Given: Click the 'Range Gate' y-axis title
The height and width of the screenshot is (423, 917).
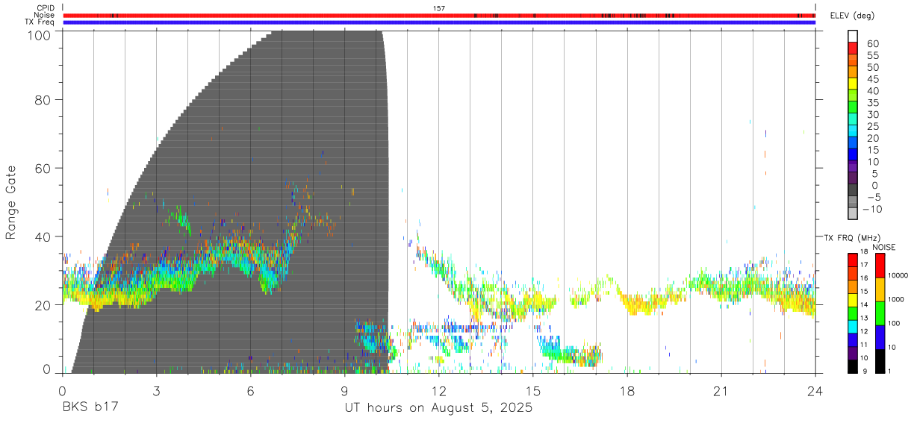Looking at the screenshot, I should click(x=11, y=202).
